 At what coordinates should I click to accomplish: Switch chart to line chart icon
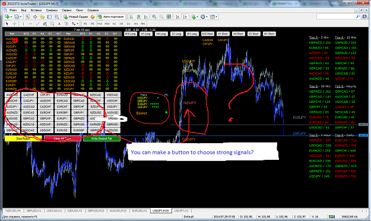click(146, 17)
